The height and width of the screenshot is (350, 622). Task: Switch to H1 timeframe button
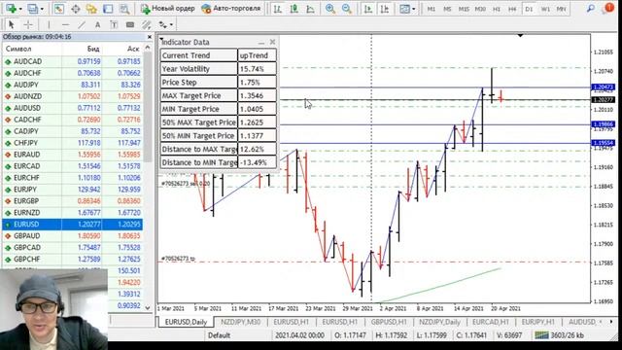coord(497,9)
